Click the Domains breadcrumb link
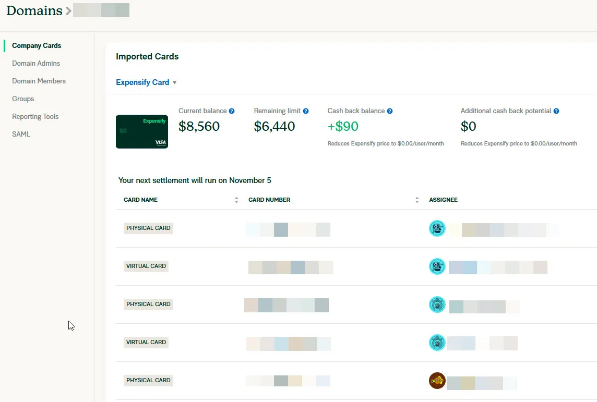 (34, 10)
